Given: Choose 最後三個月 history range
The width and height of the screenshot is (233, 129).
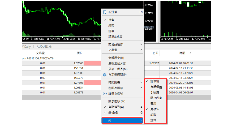Looking at the screenshot, I should click(117, 63).
